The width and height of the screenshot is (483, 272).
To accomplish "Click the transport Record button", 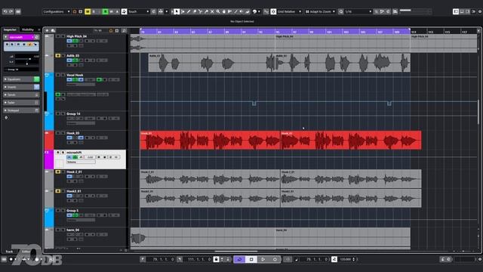I will click(x=275, y=259).
